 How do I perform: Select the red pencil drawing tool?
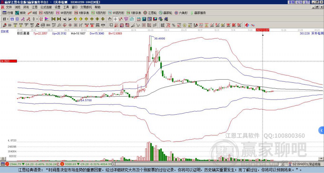click(4, 25)
